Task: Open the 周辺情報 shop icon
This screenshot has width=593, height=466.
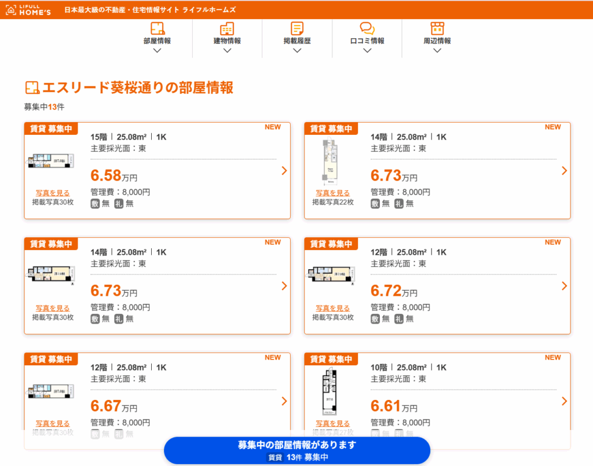Action: tap(437, 28)
